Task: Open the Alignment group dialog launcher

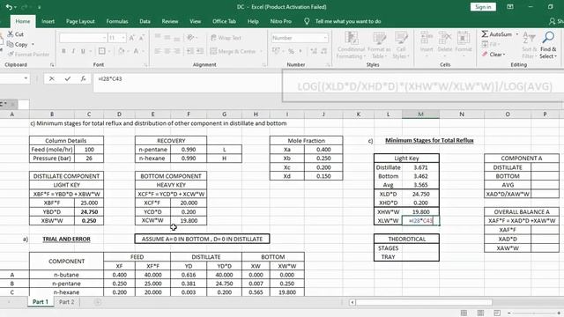Action: click(x=264, y=64)
